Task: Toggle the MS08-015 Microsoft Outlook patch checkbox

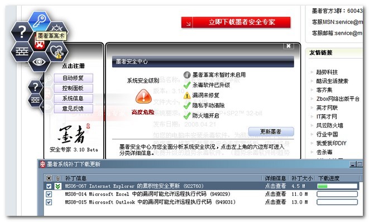Action: [x=49, y=202]
